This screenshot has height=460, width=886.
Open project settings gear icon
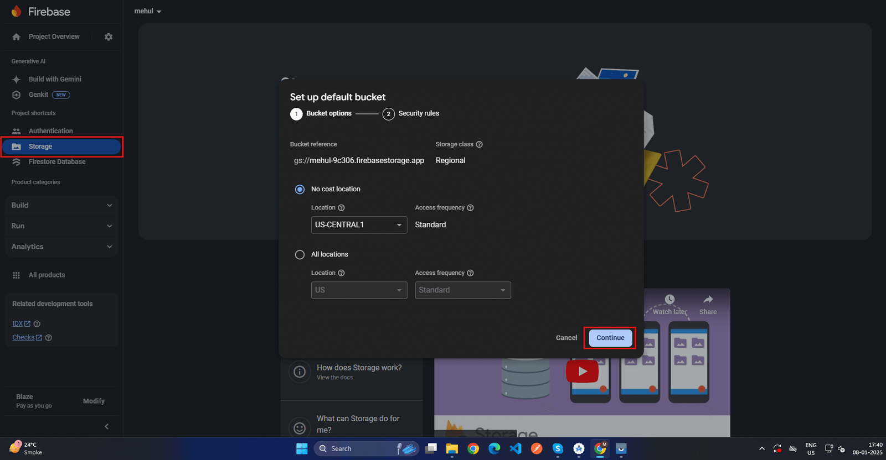[x=109, y=37]
